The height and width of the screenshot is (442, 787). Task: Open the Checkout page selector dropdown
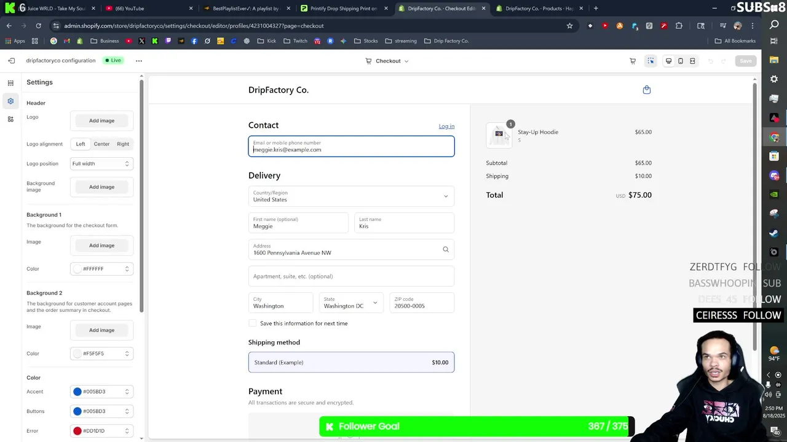[x=387, y=61]
